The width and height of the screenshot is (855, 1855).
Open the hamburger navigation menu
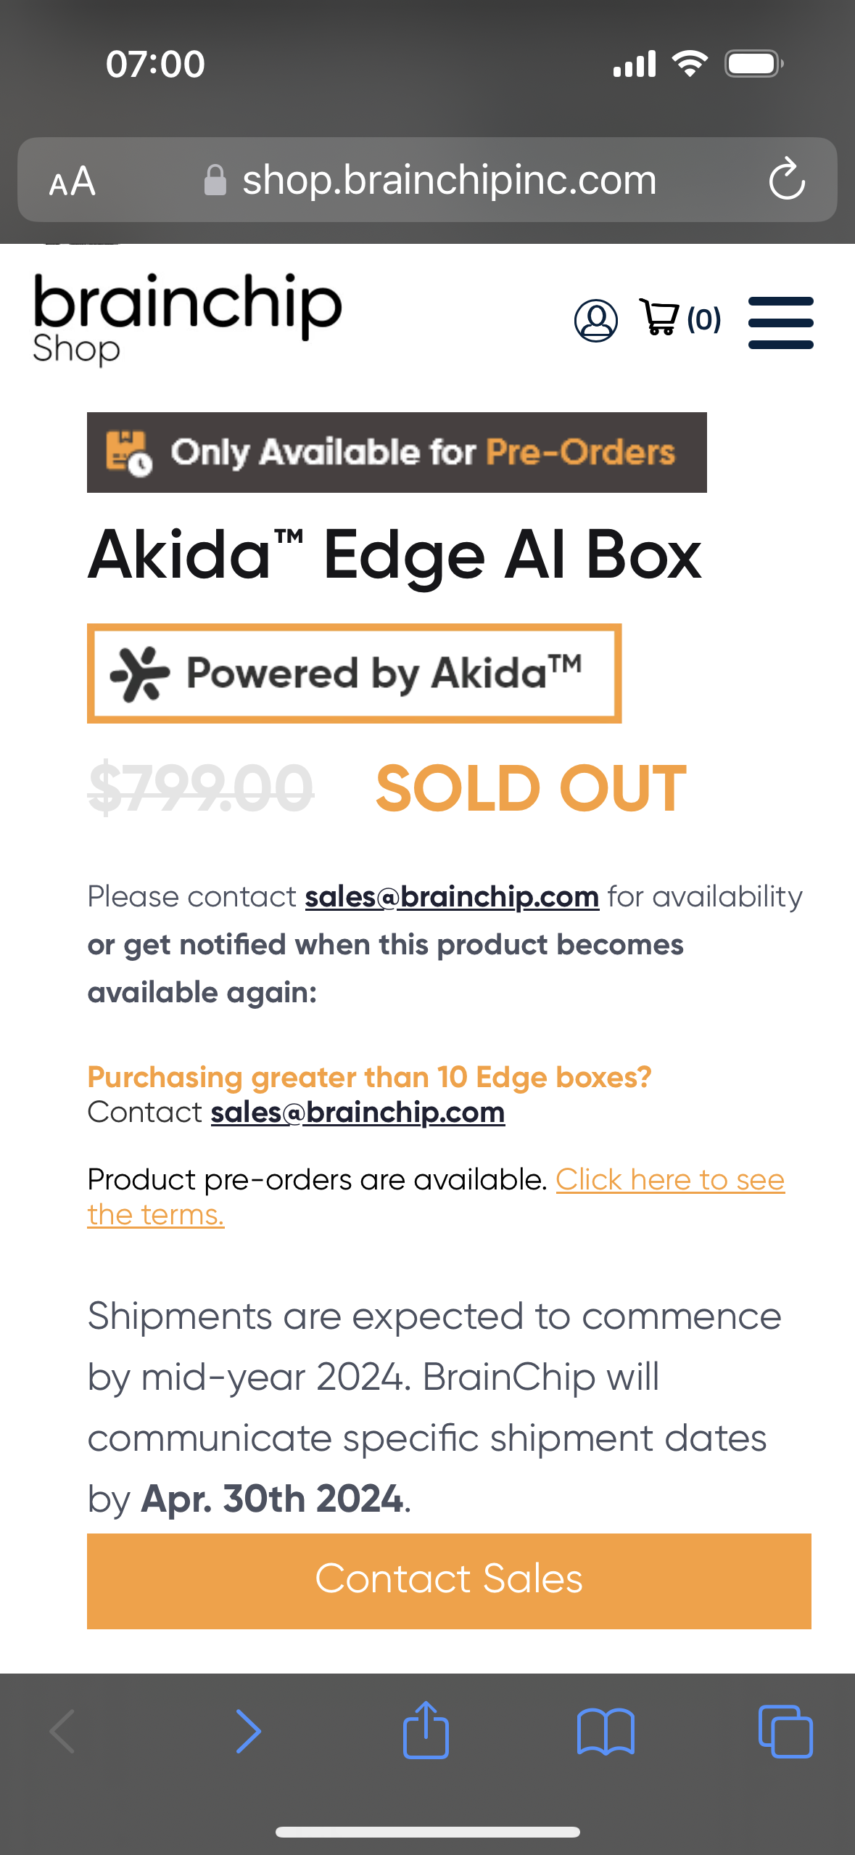point(780,322)
